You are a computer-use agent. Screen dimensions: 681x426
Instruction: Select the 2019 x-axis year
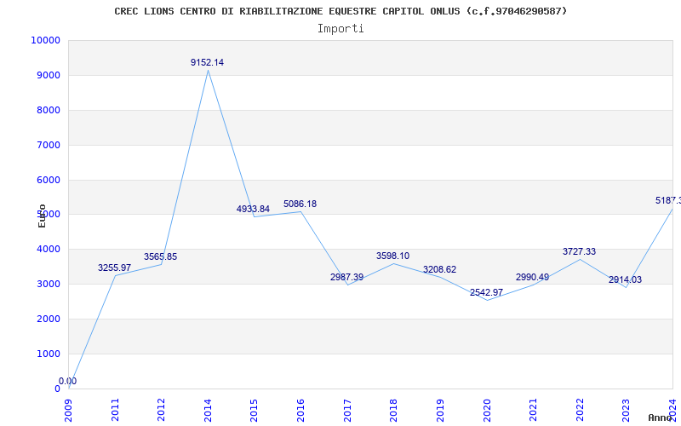click(440, 411)
